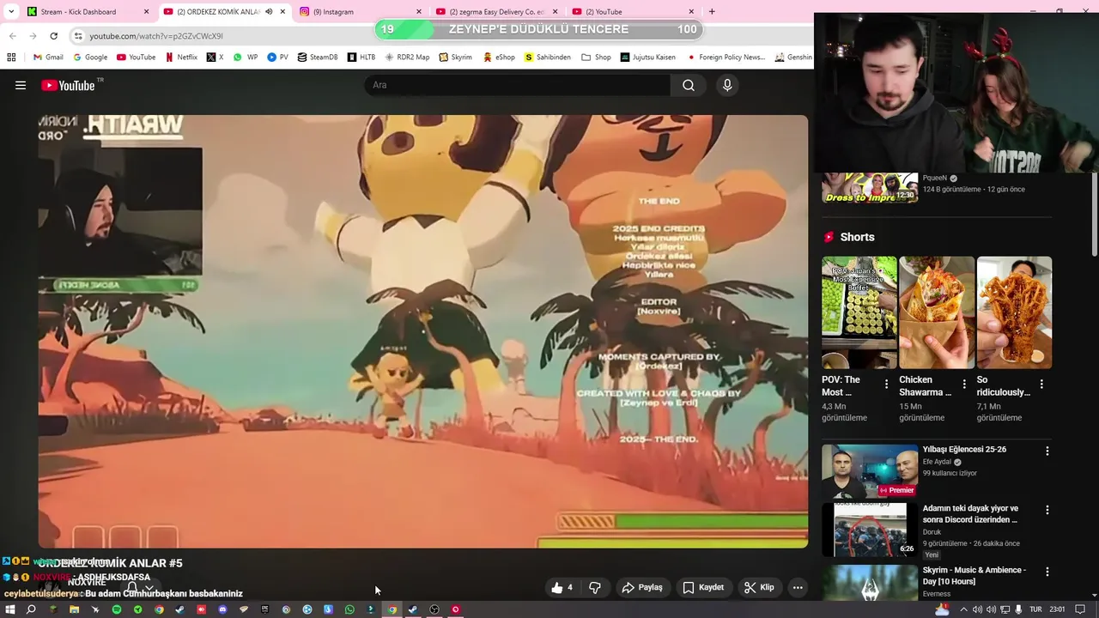The height and width of the screenshot is (618, 1099).
Task: Mute the ÖRDEKEZ KOMİK ANLAR tab audio
Action: pyautogui.click(x=269, y=11)
